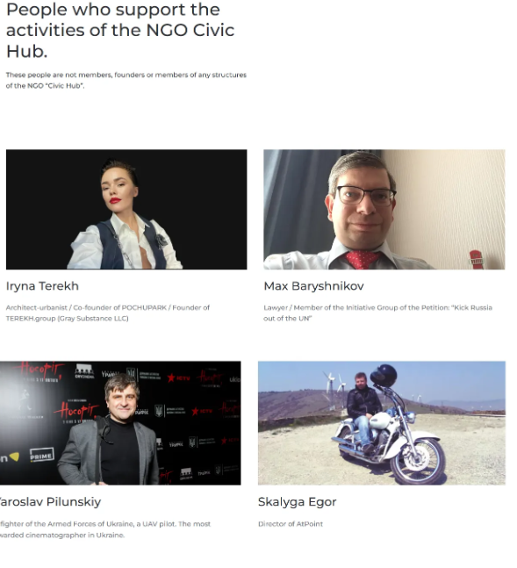Click the red tie in Baryshnikov's photo
517x568 pixels.
click(x=362, y=260)
